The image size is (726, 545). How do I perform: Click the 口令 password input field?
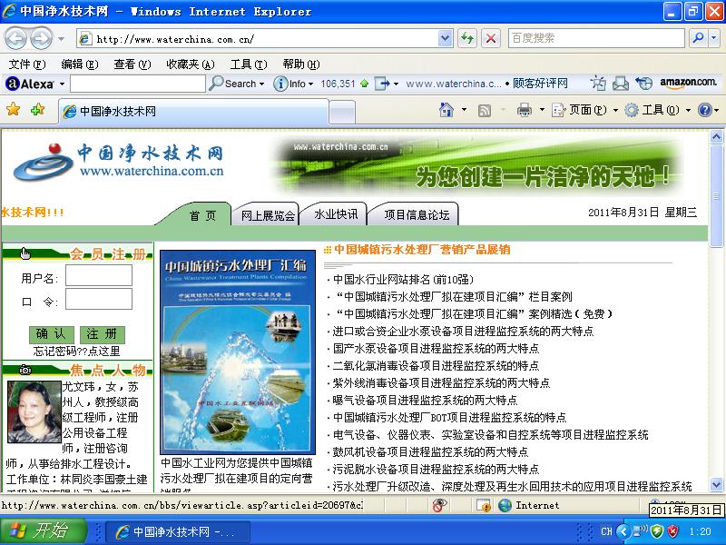[x=99, y=299]
